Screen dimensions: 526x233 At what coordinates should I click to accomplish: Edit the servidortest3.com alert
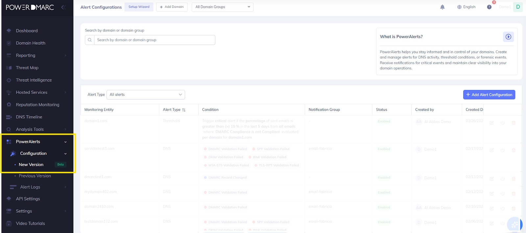491,150
